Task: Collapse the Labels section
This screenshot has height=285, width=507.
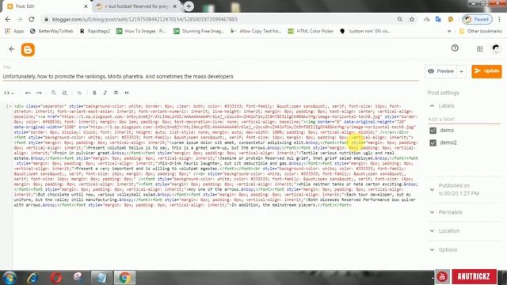Action: point(432,106)
